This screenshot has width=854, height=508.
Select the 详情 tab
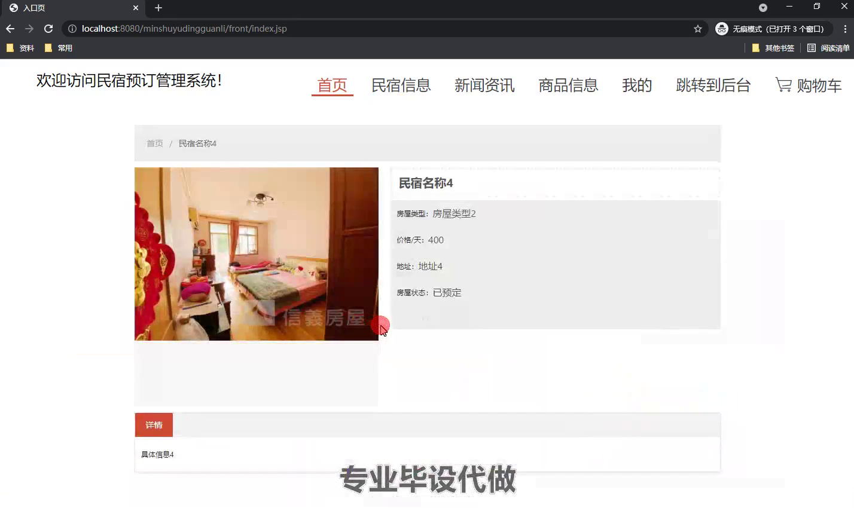point(154,425)
